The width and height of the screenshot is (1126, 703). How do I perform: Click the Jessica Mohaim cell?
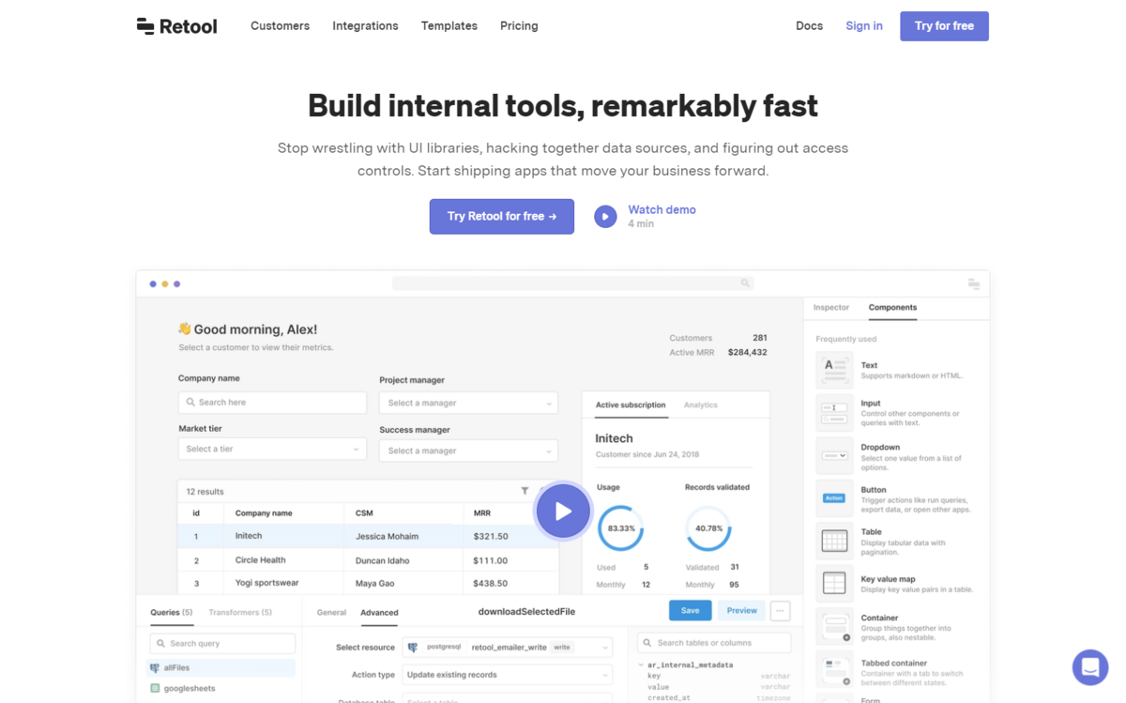(x=387, y=537)
